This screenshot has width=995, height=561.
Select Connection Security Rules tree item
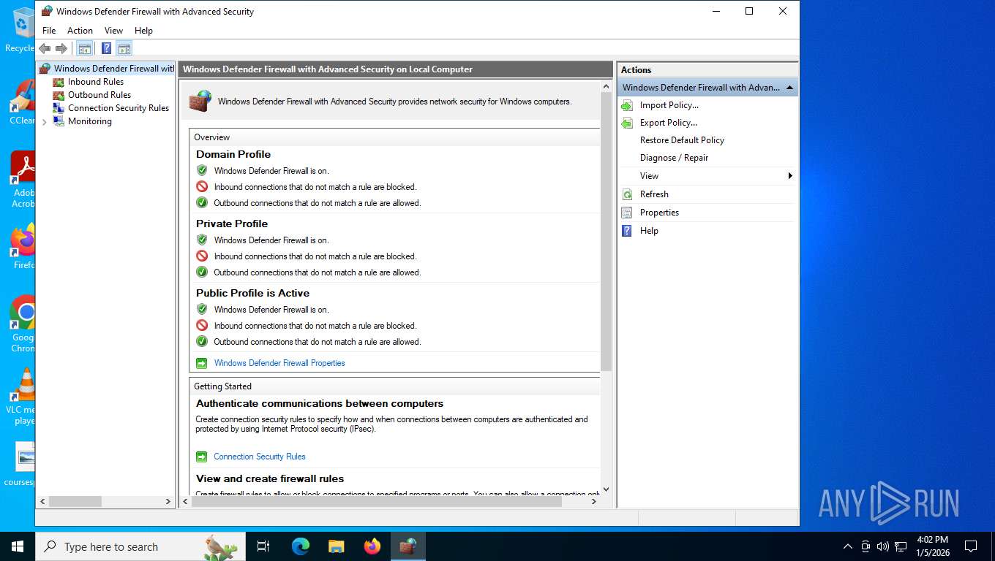pyautogui.click(x=119, y=108)
